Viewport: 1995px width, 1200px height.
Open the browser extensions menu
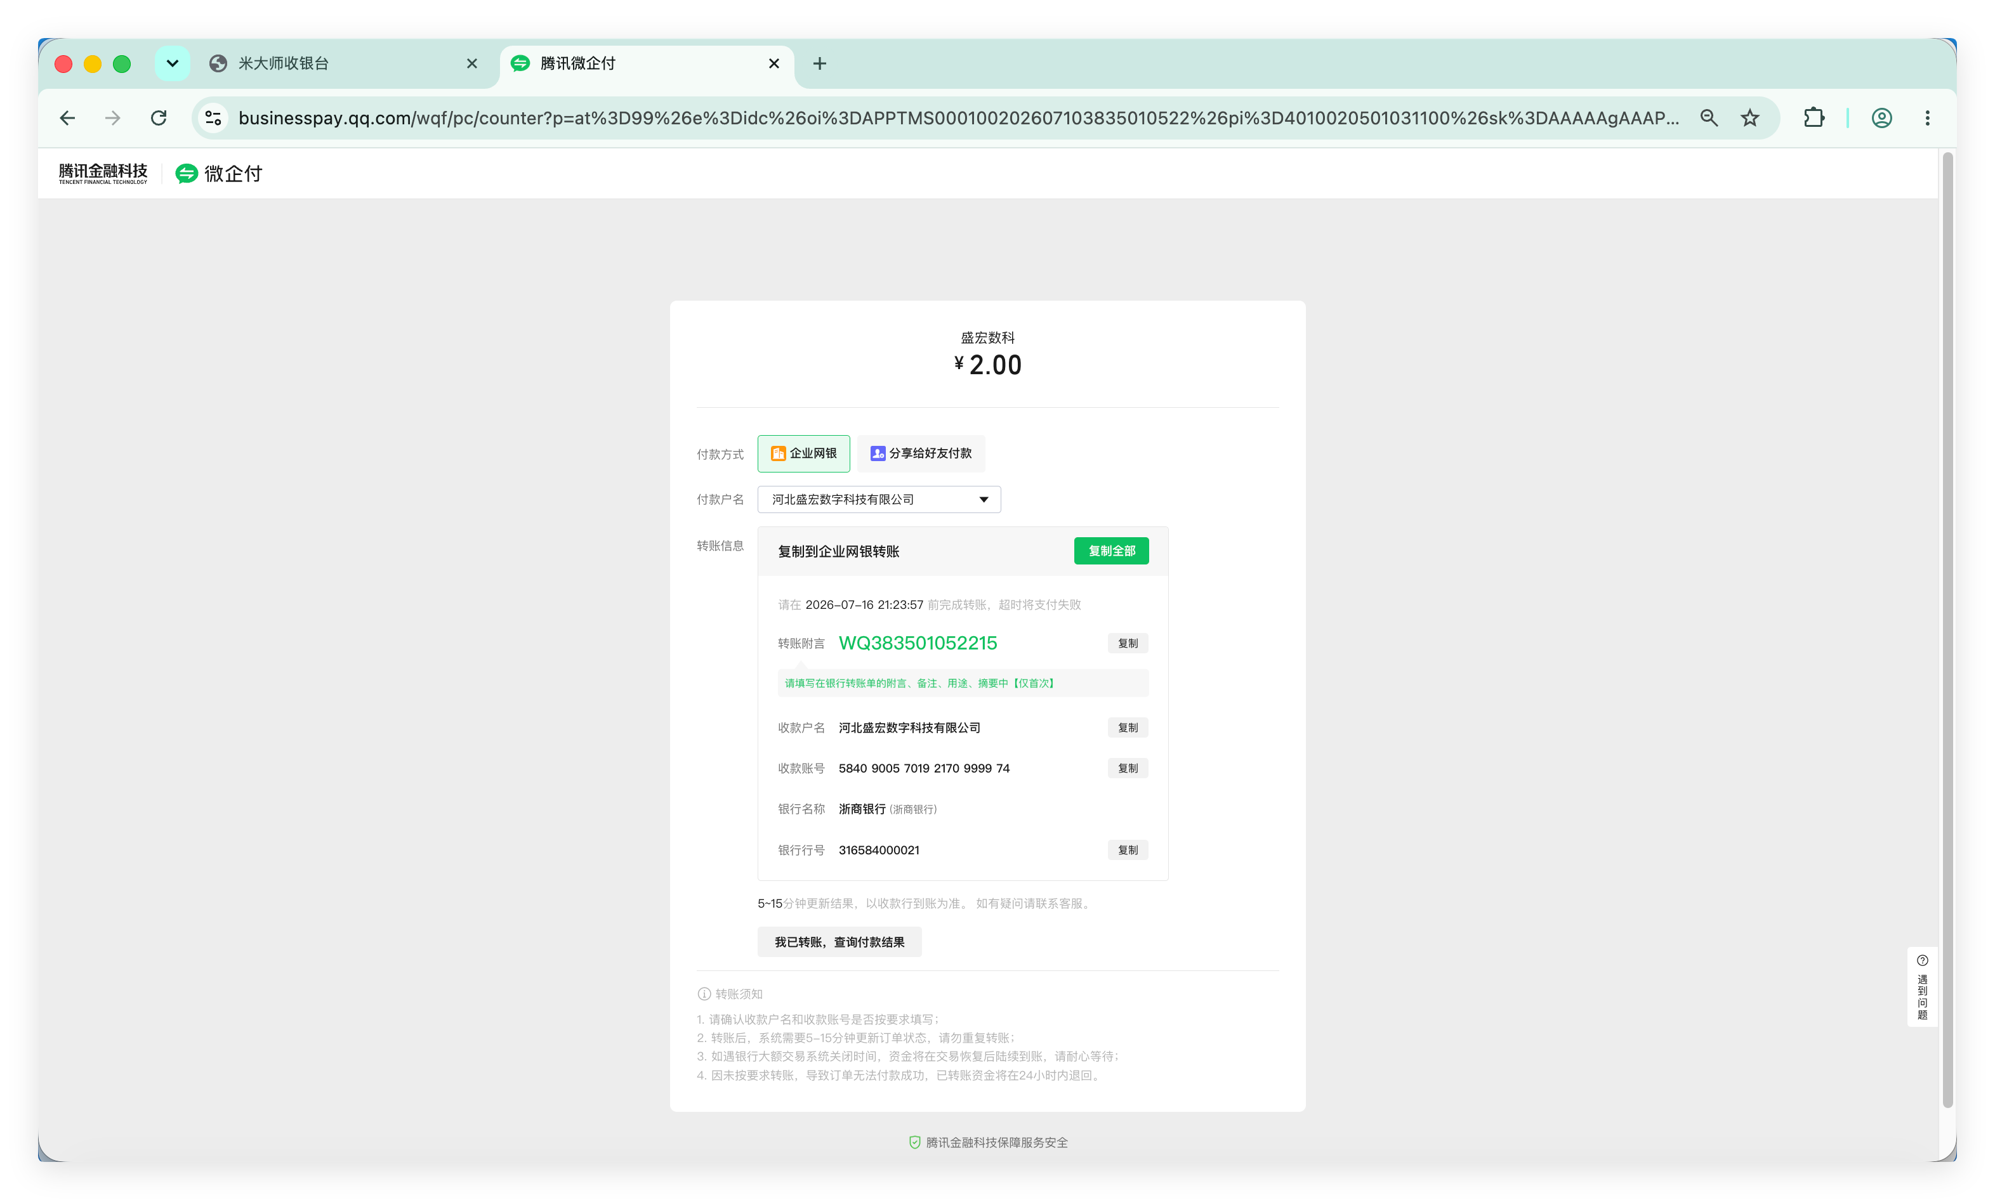pyautogui.click(x=1814, y=118)
